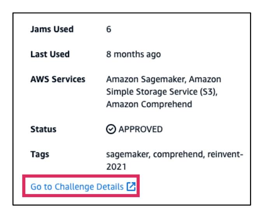
Task: Click the Jams Used value 6
Action: (x=108, y=30)
